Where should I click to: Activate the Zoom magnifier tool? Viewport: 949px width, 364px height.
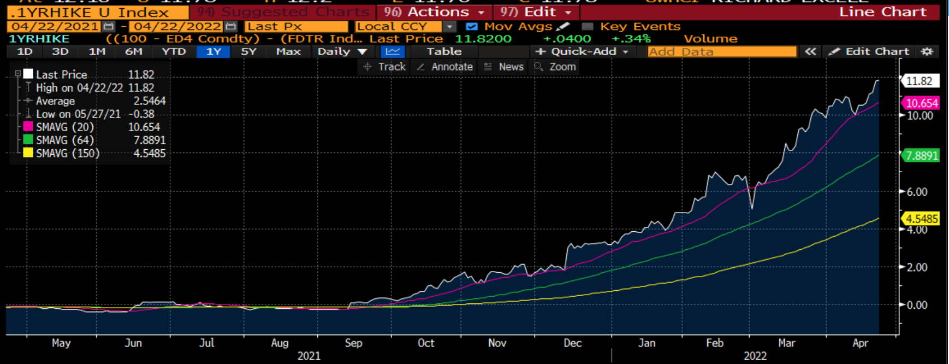(555, 67)
